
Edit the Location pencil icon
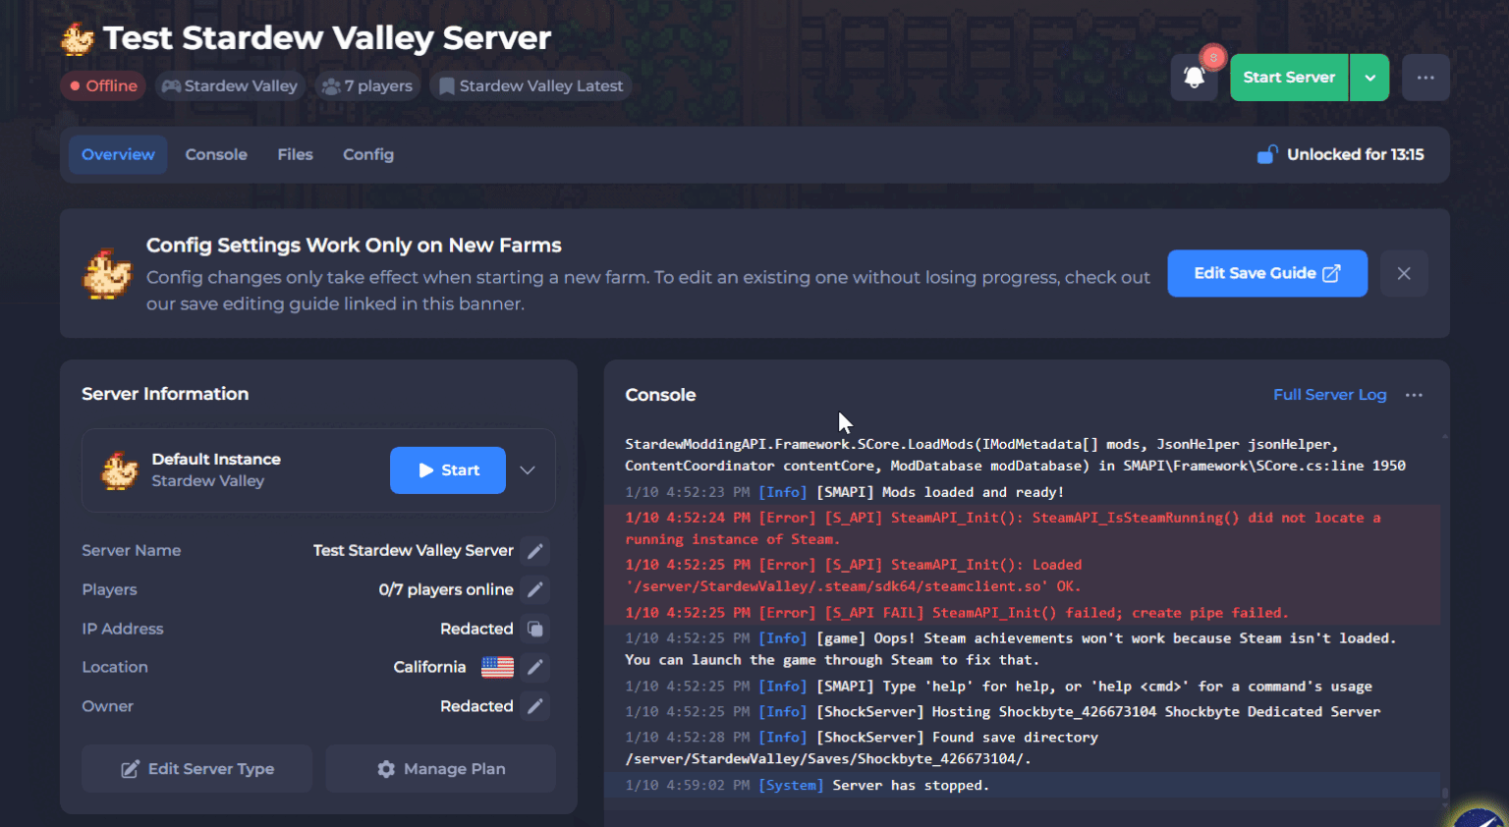[x=535, y=667]
